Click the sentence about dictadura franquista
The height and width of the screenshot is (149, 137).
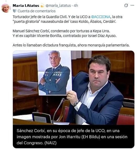[71, 45]
